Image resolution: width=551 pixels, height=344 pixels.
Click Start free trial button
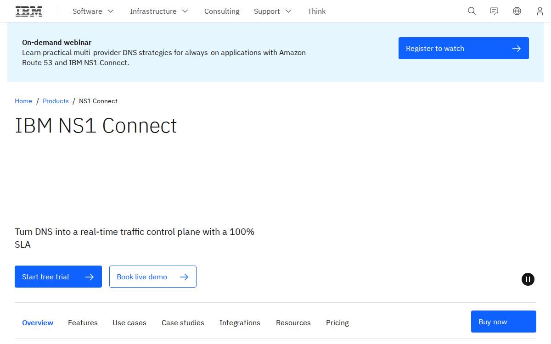[x=58, y=277]
